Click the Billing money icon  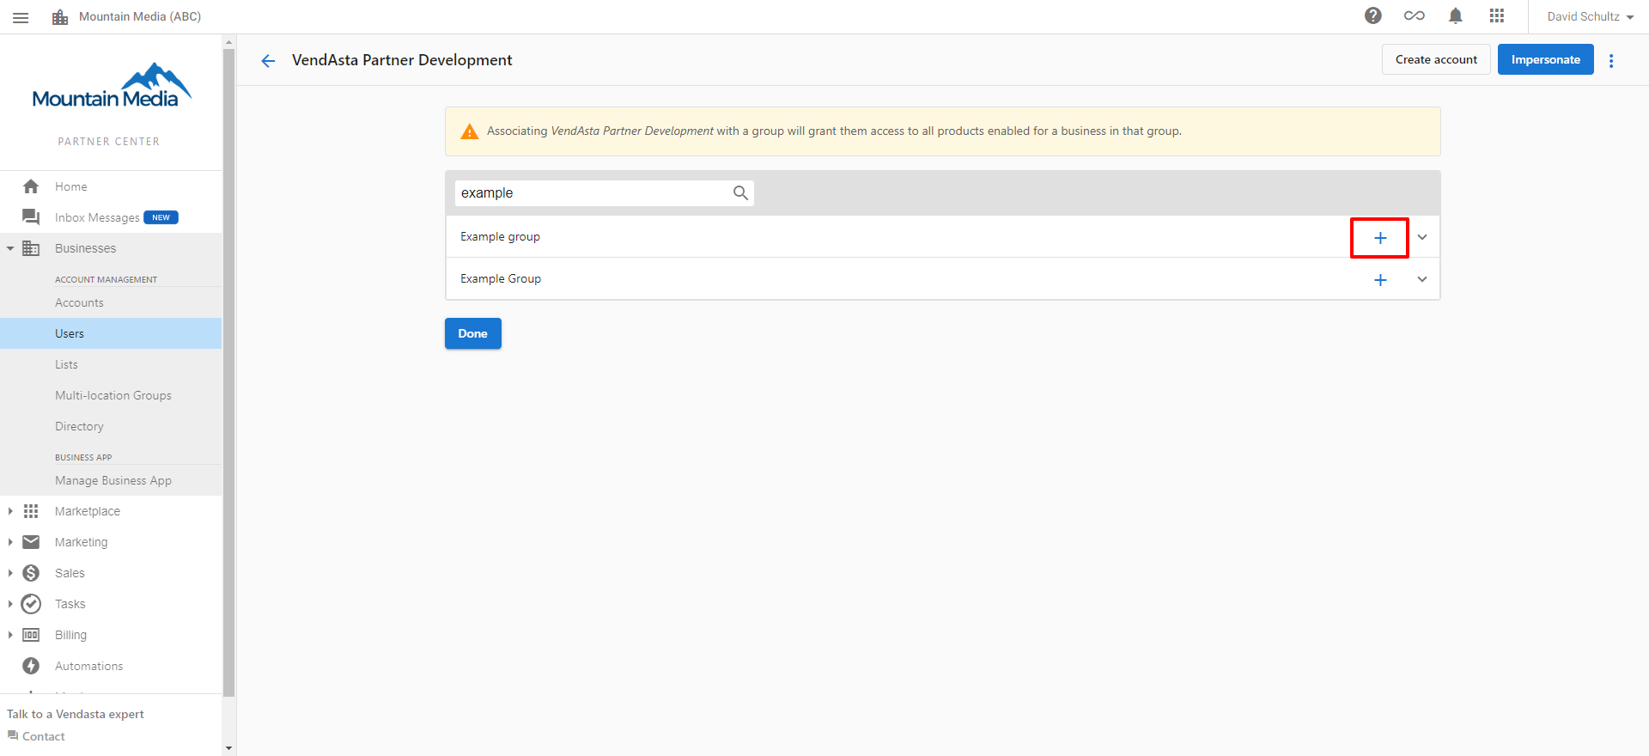31,635
